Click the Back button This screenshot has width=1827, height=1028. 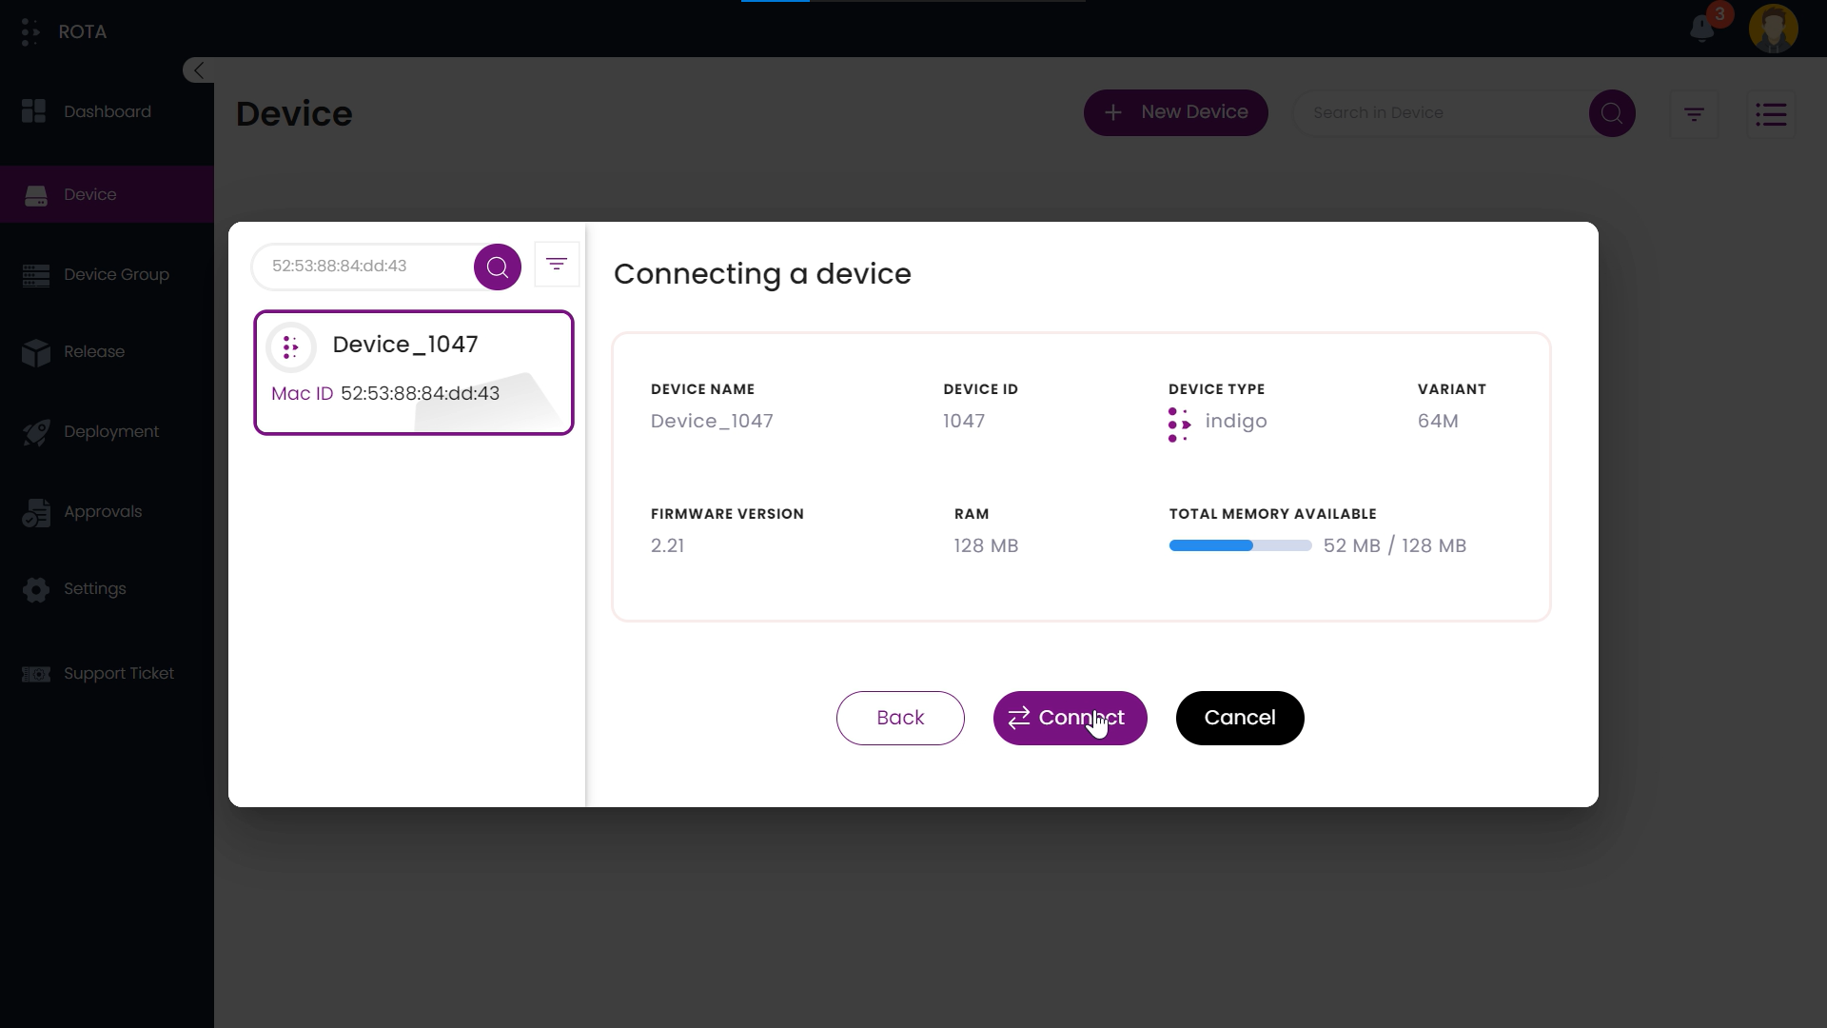click(899, 718)
